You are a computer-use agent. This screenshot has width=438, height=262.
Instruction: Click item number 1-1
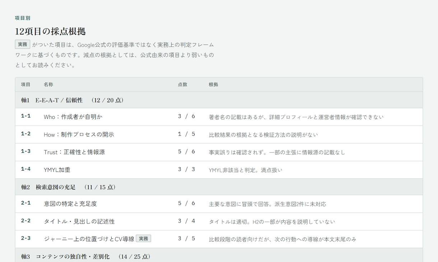26,116
